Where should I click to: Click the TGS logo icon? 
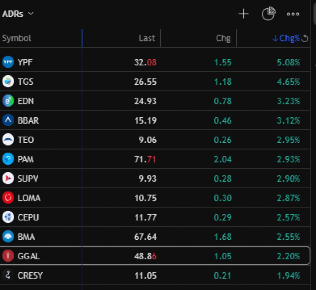(x=8, y=81)
